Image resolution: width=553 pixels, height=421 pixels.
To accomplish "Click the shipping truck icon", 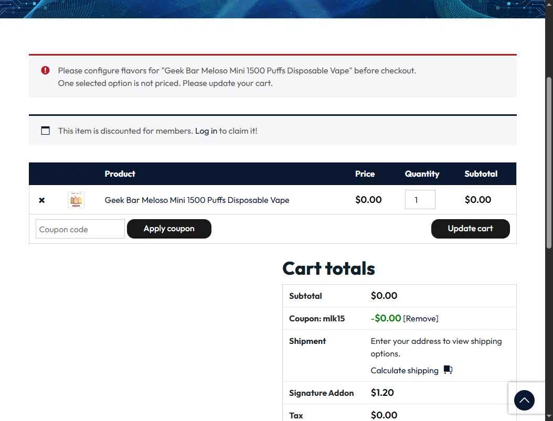I will click(x=448, y=370).
